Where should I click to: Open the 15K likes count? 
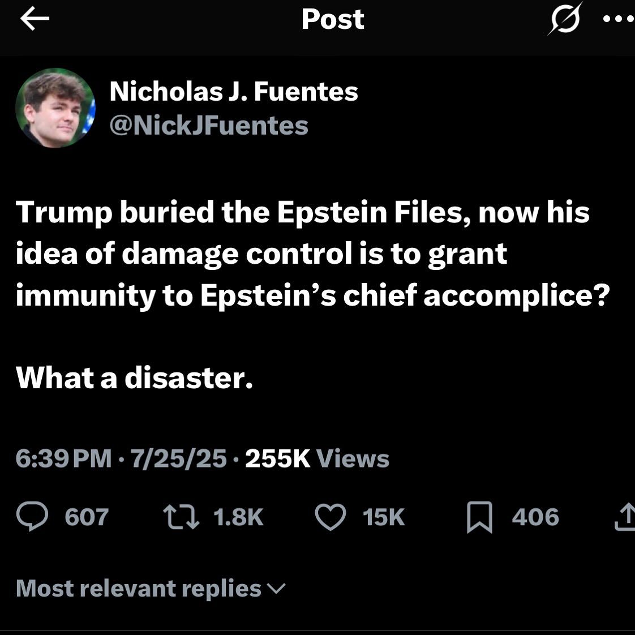[x=384, y=517]
